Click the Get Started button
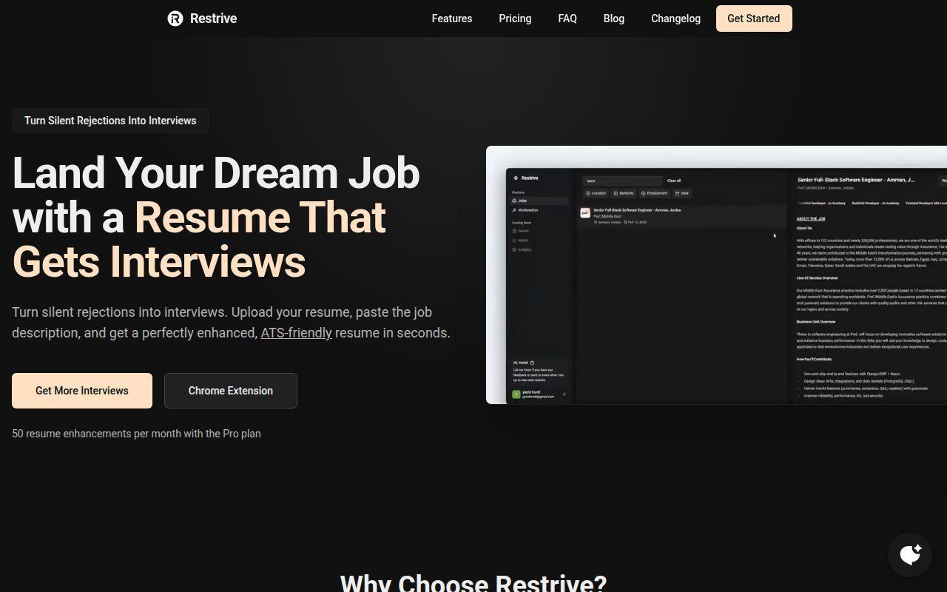Screen dimensions: 947x592 pyautogui.click(x=754, y=18)
